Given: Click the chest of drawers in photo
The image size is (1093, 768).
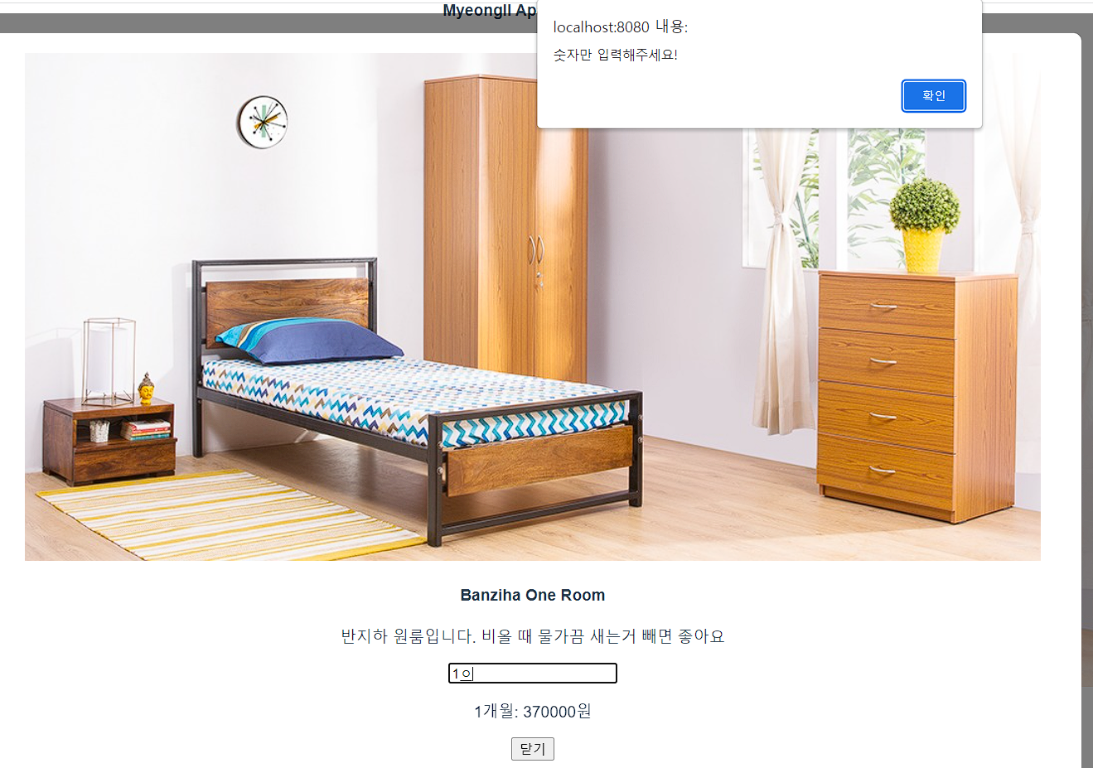Looking at the screenshot, I should coord(917,396).
